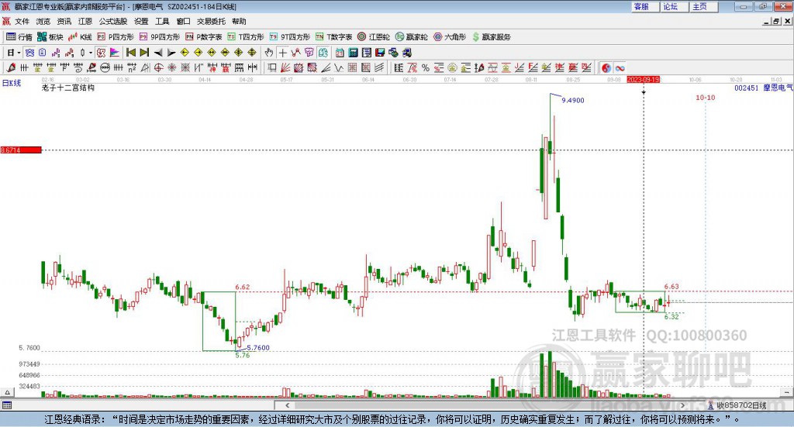Jump to first bar with skip-to-start icon

pos(130,53)
